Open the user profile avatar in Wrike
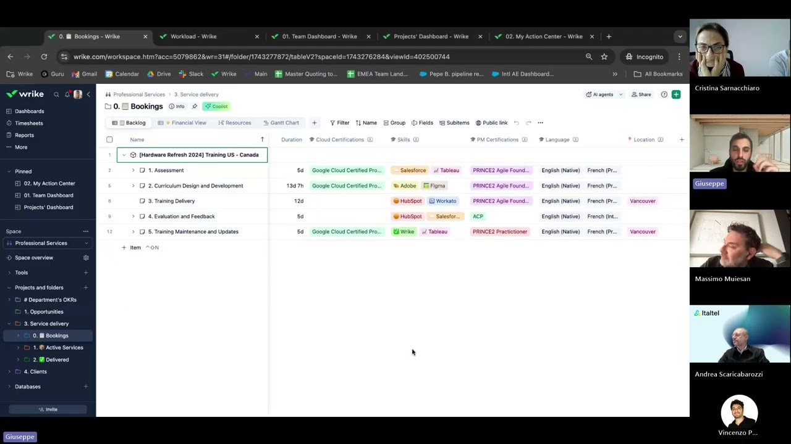 [78, 94]
